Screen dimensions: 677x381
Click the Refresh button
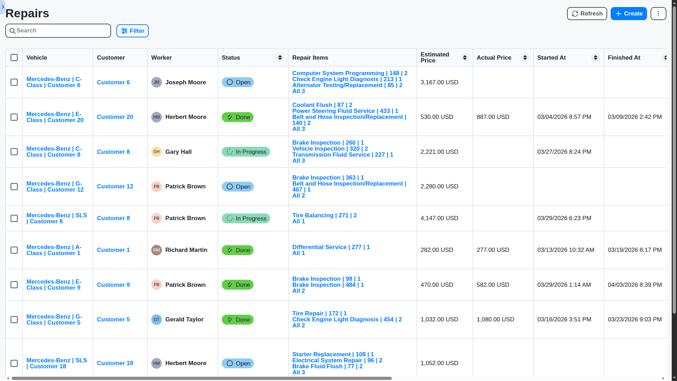coord(587,14)
